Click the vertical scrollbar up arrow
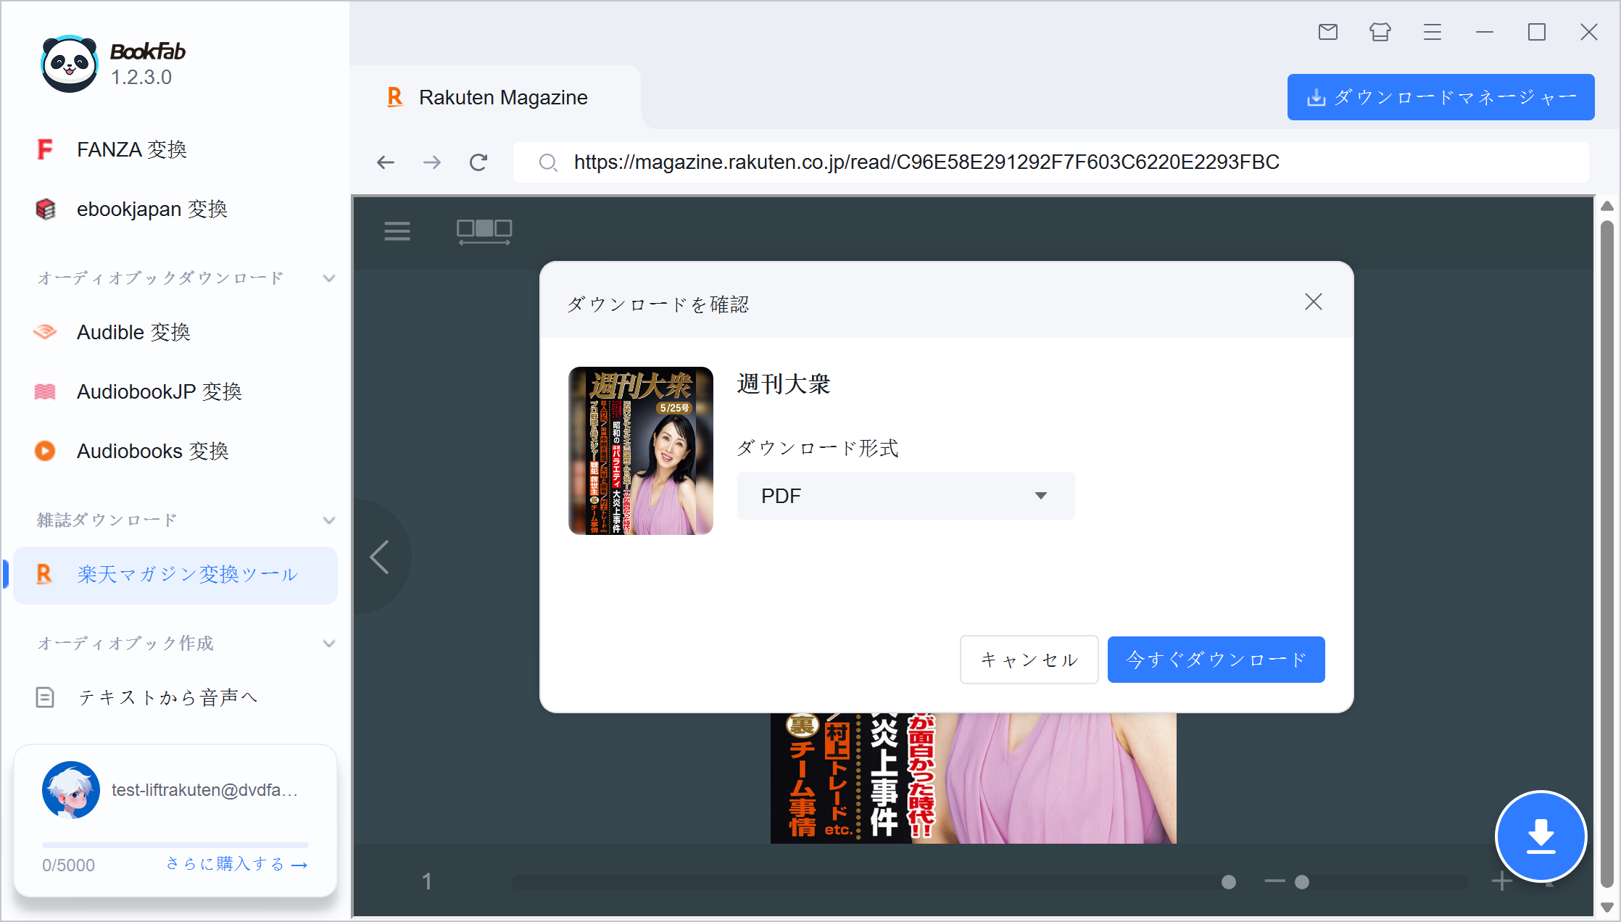 click(1607, 206)
